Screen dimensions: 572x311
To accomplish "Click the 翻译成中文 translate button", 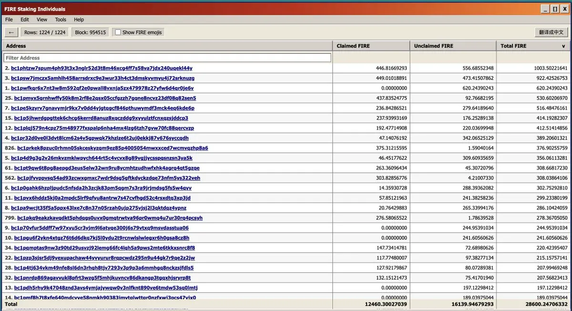I will (x=551, y=32).
